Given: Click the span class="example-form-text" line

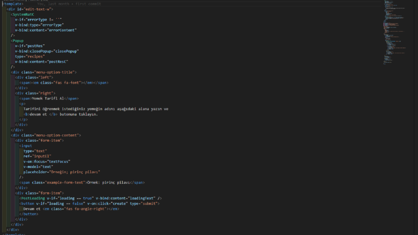Looking at the screenshot, I should (x=82, y=182).
